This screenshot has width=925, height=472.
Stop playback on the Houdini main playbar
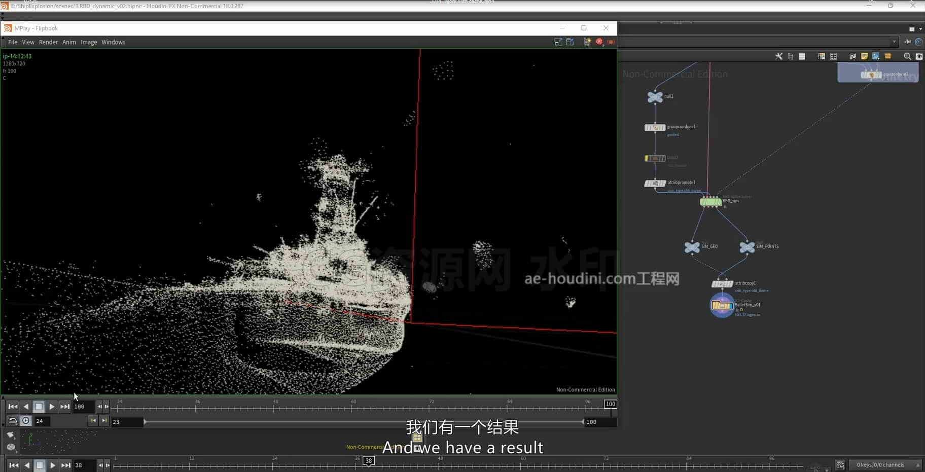(40, 465)
